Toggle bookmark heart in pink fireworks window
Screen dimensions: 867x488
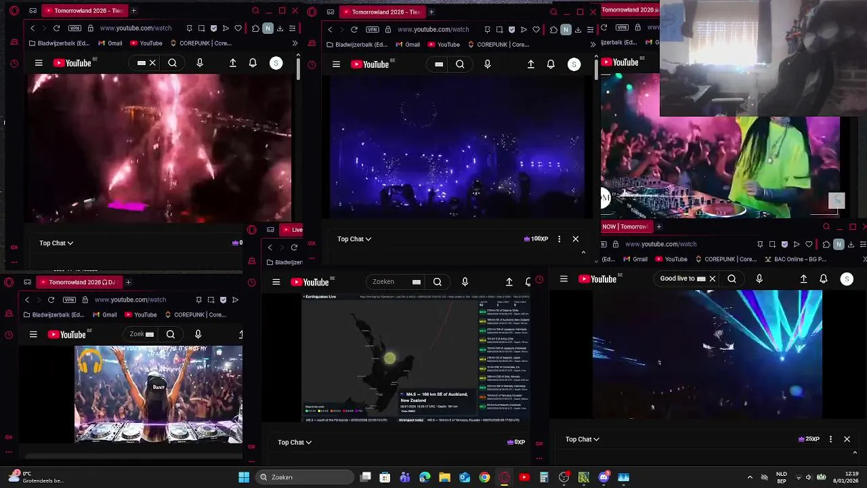pyautogui.click(x=238, y=28)
